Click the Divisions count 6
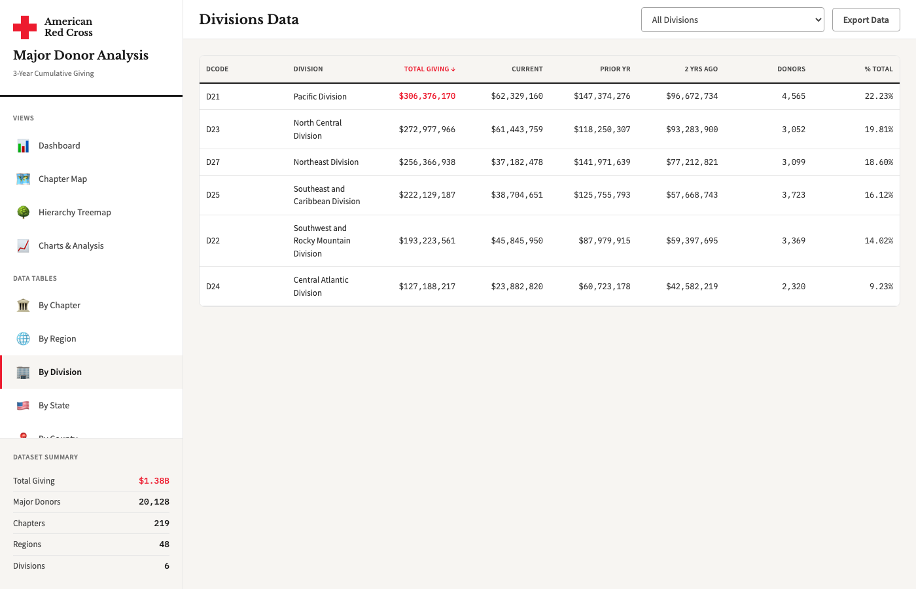 point(167,566)
